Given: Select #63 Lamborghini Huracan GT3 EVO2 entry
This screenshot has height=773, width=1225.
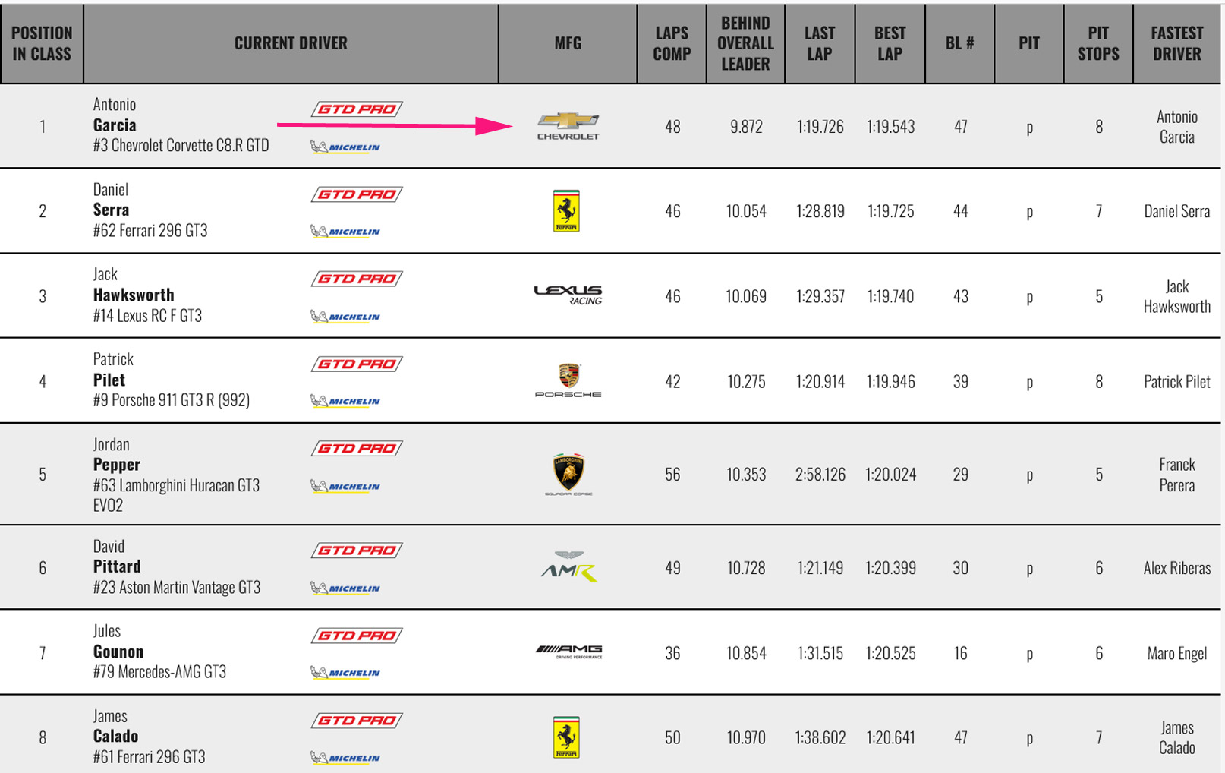Looking at the screenshot, I should pyautogui.click(x=176, y=495).
